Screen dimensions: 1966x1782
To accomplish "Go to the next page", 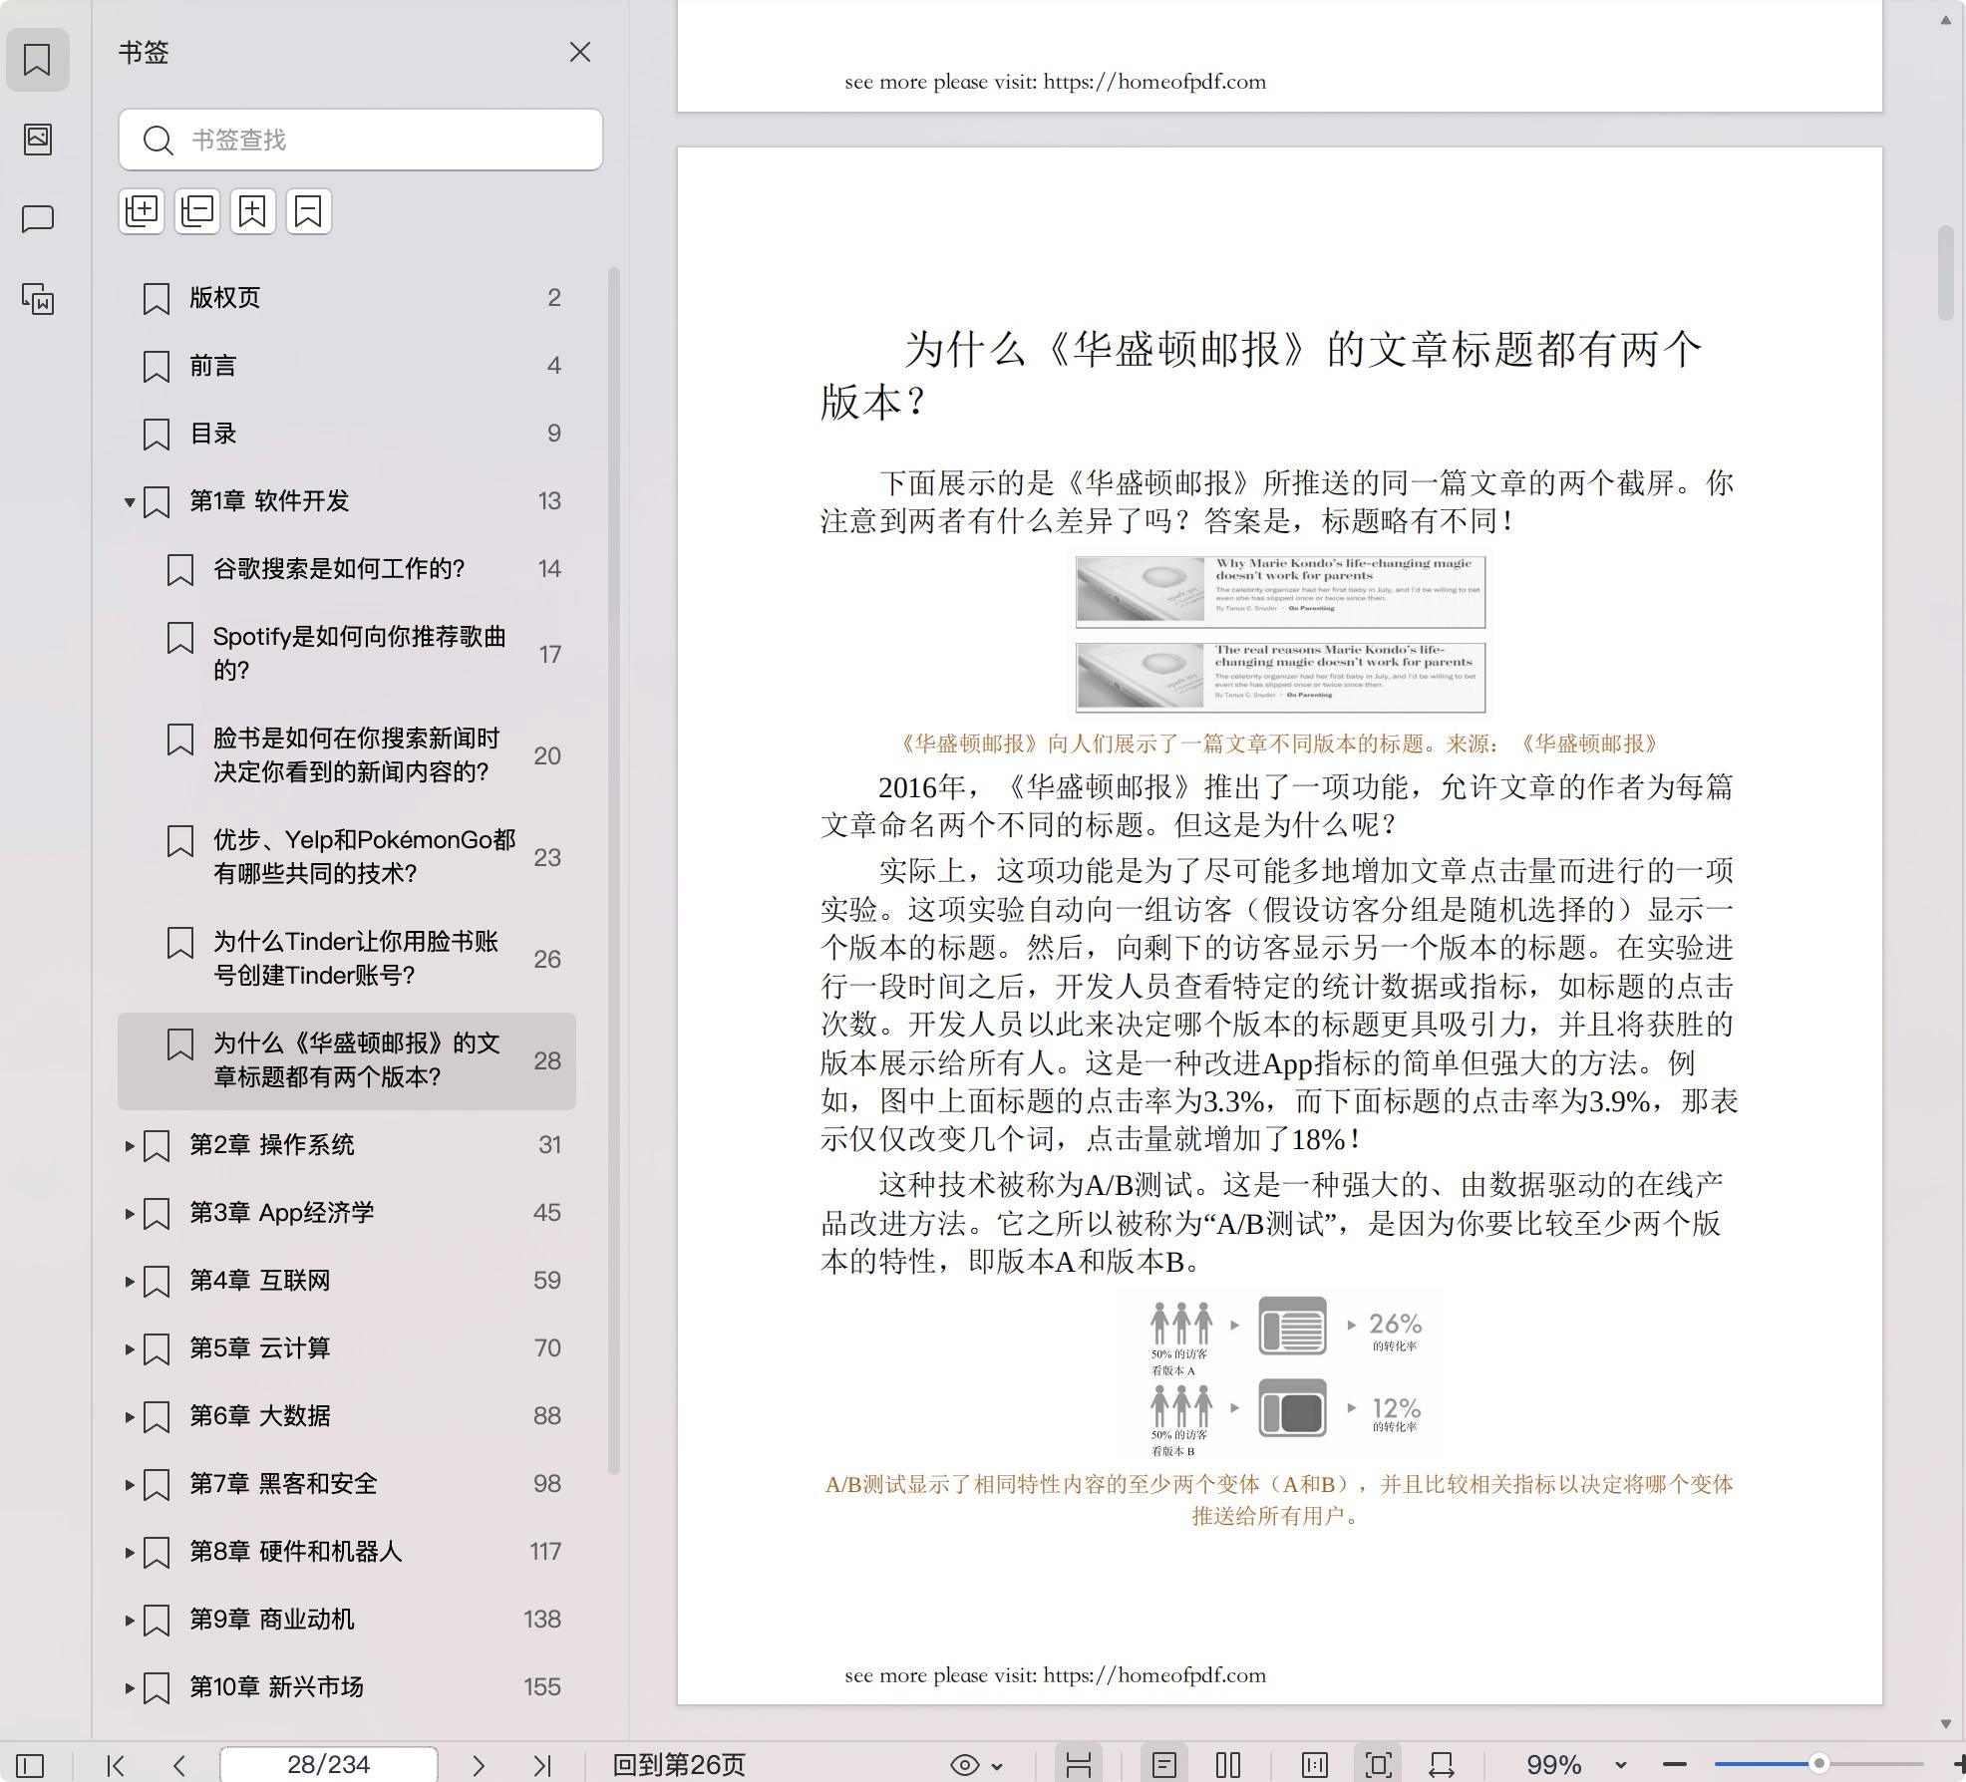I will (478, 1765).
